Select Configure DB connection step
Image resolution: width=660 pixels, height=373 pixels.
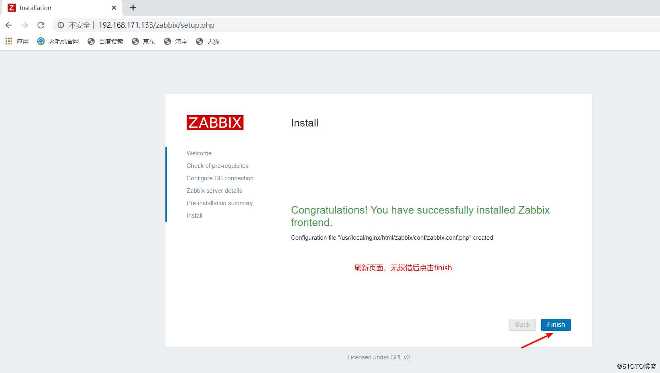click(x=220, y=178)
